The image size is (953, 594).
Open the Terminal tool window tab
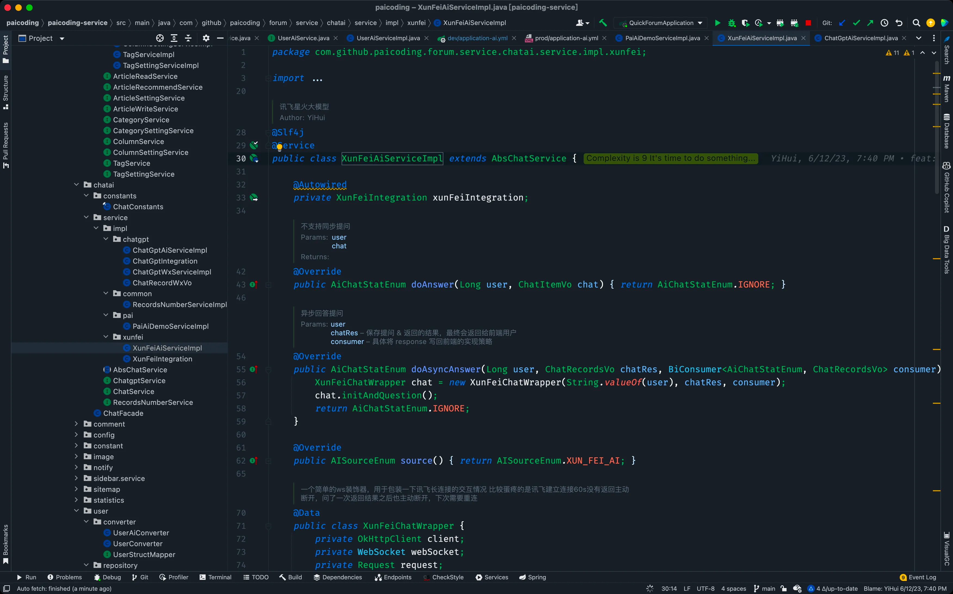point(215,577)
